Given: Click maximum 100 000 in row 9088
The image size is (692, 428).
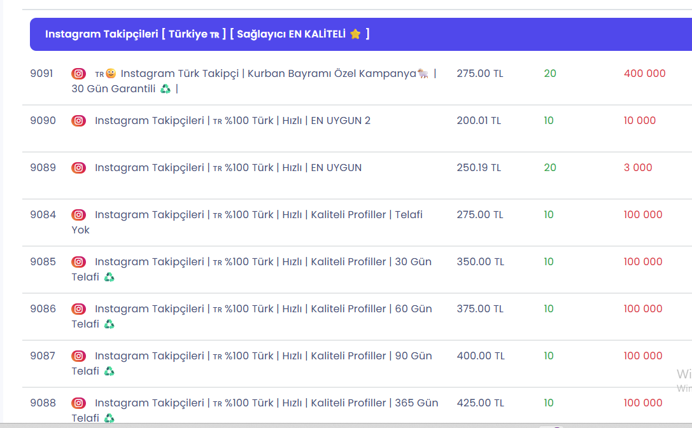Looking at the screenshot, I should coord(643,403).
